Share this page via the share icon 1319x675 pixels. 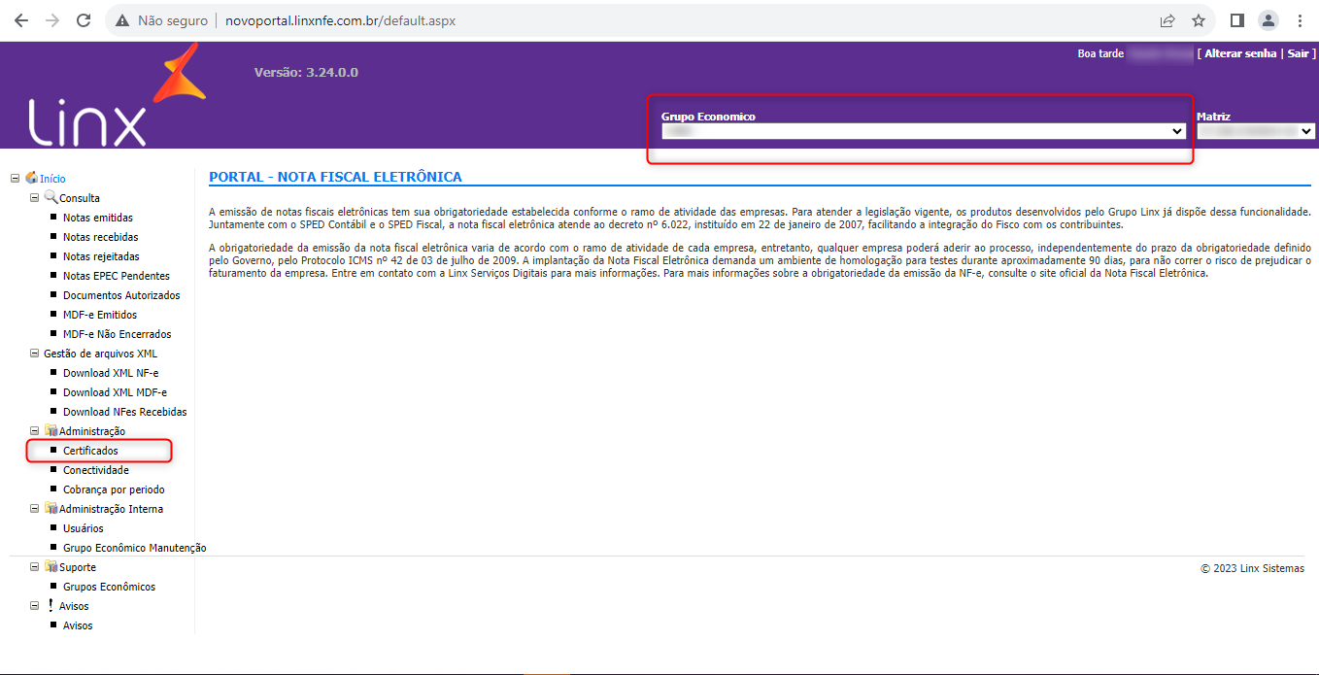click(x=1167, y=20)
